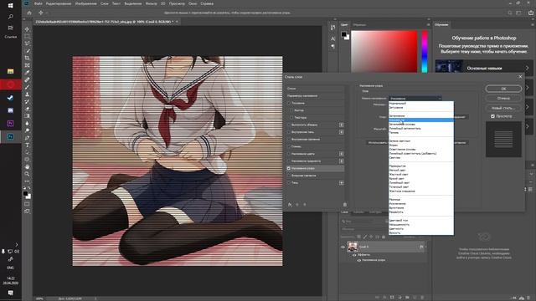The image size is (536, 301).
Task: Add layer mask icon in Layers panel footer
Action: tap(392, 298)
